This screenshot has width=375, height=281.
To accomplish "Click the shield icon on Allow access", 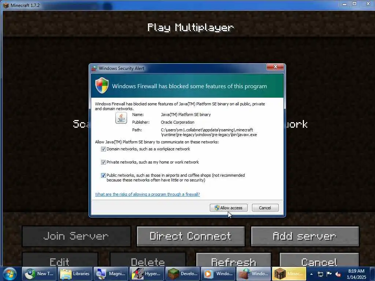I will [x=217, y=208].
